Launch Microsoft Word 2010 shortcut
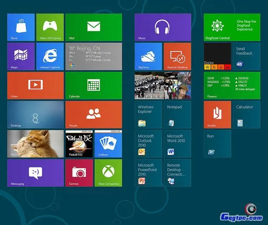The image size is (268, 225). (177, 143)
